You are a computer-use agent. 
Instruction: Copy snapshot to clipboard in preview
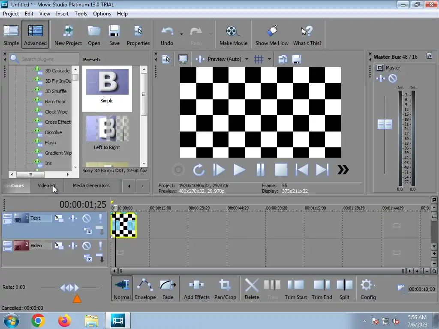click(x=283, y=59)
